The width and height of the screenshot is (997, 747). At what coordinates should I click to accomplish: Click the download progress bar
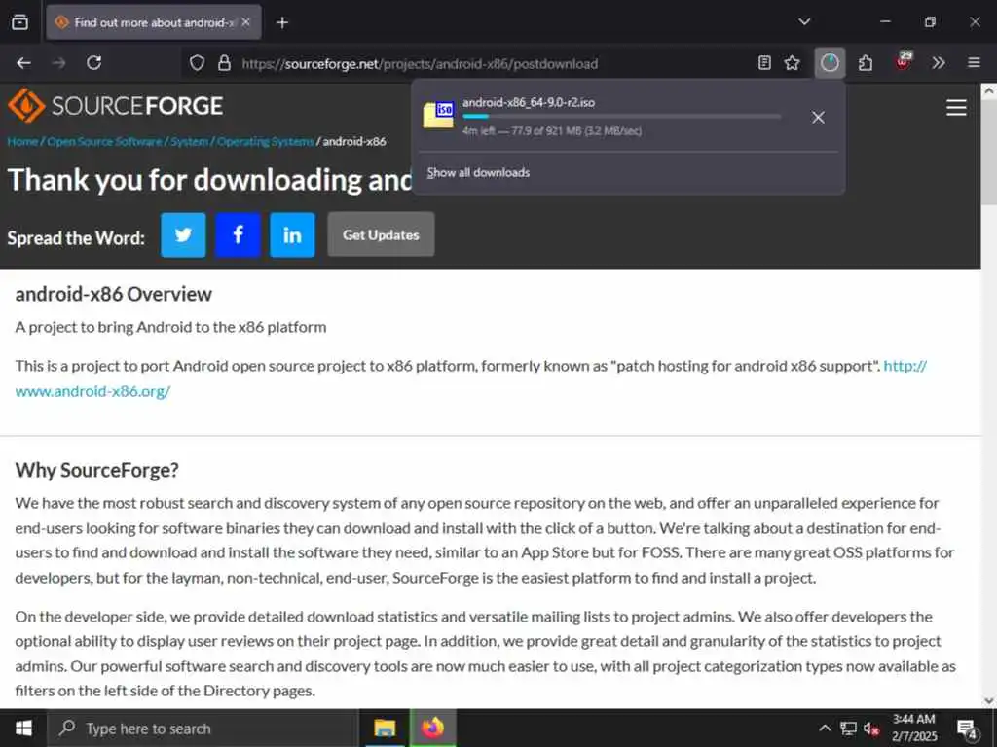tap(622, 117)
